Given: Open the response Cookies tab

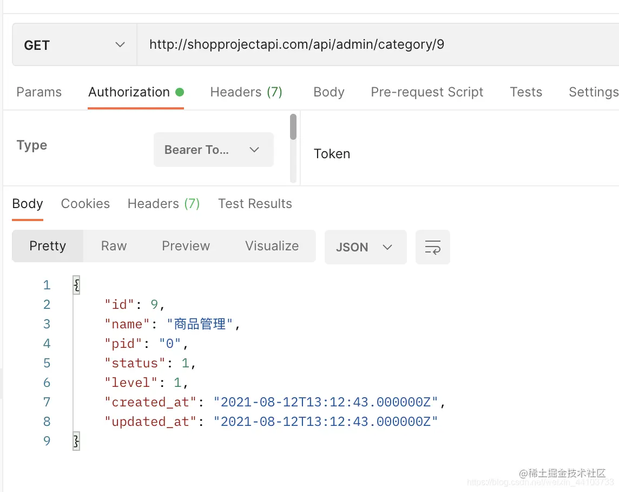Looking at the screenshot, I should (85, 204).
